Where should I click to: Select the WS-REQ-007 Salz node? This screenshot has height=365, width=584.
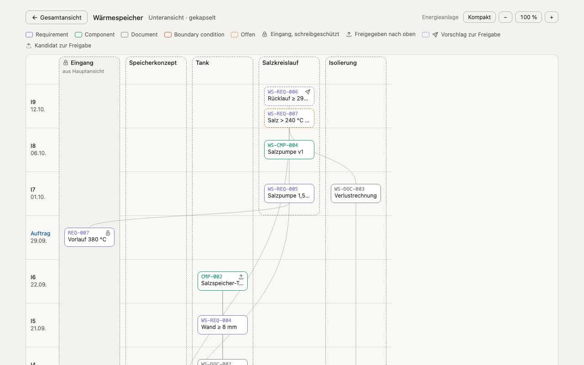point(289,118)
